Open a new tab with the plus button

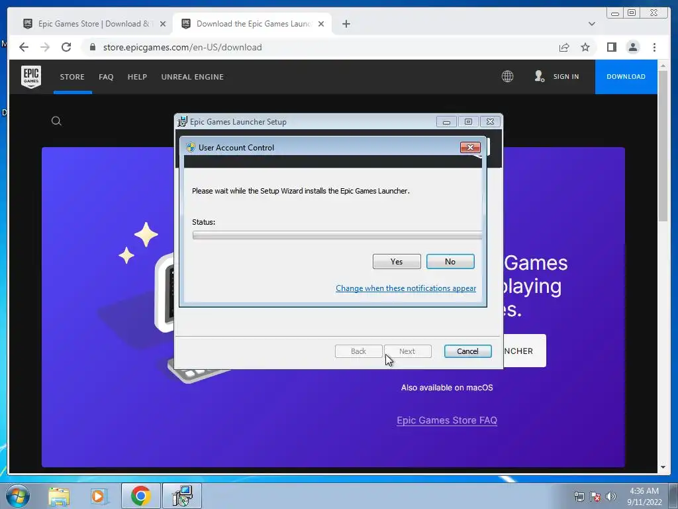(x=346, y=24)
